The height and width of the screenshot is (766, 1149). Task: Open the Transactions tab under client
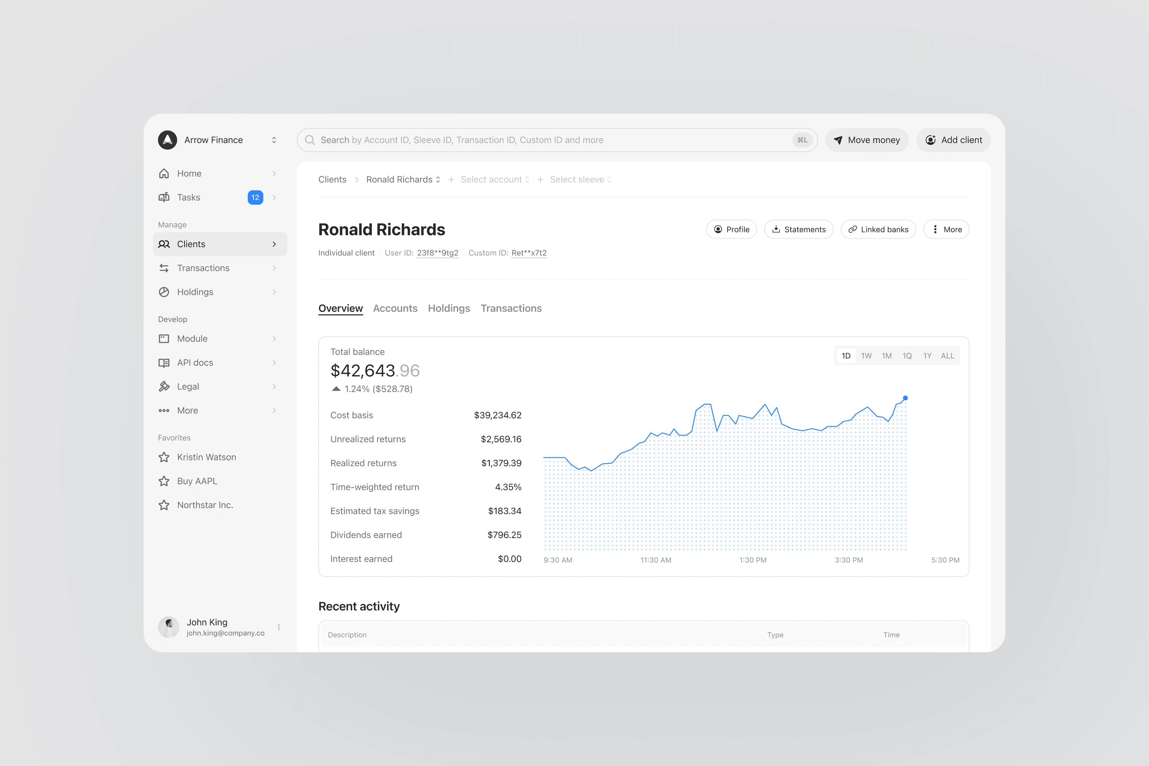tap(511, 308)
